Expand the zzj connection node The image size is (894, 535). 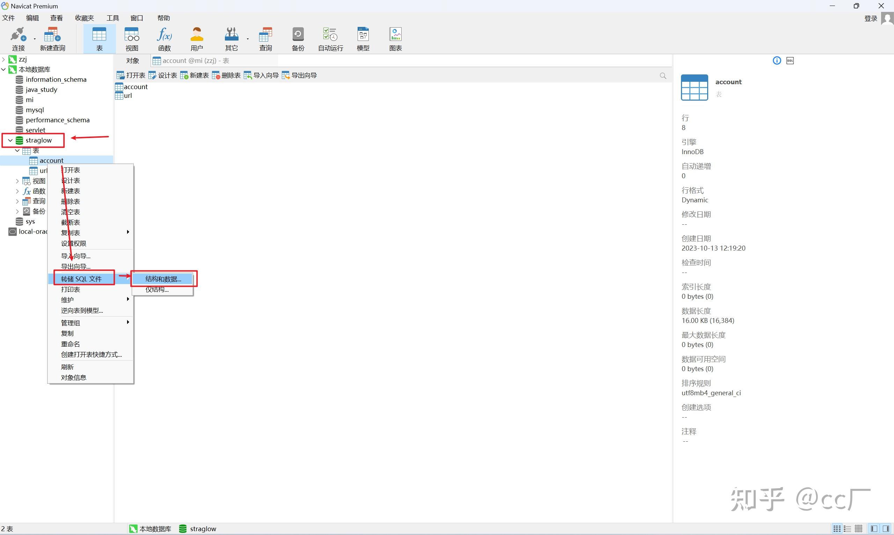point(3,59)
